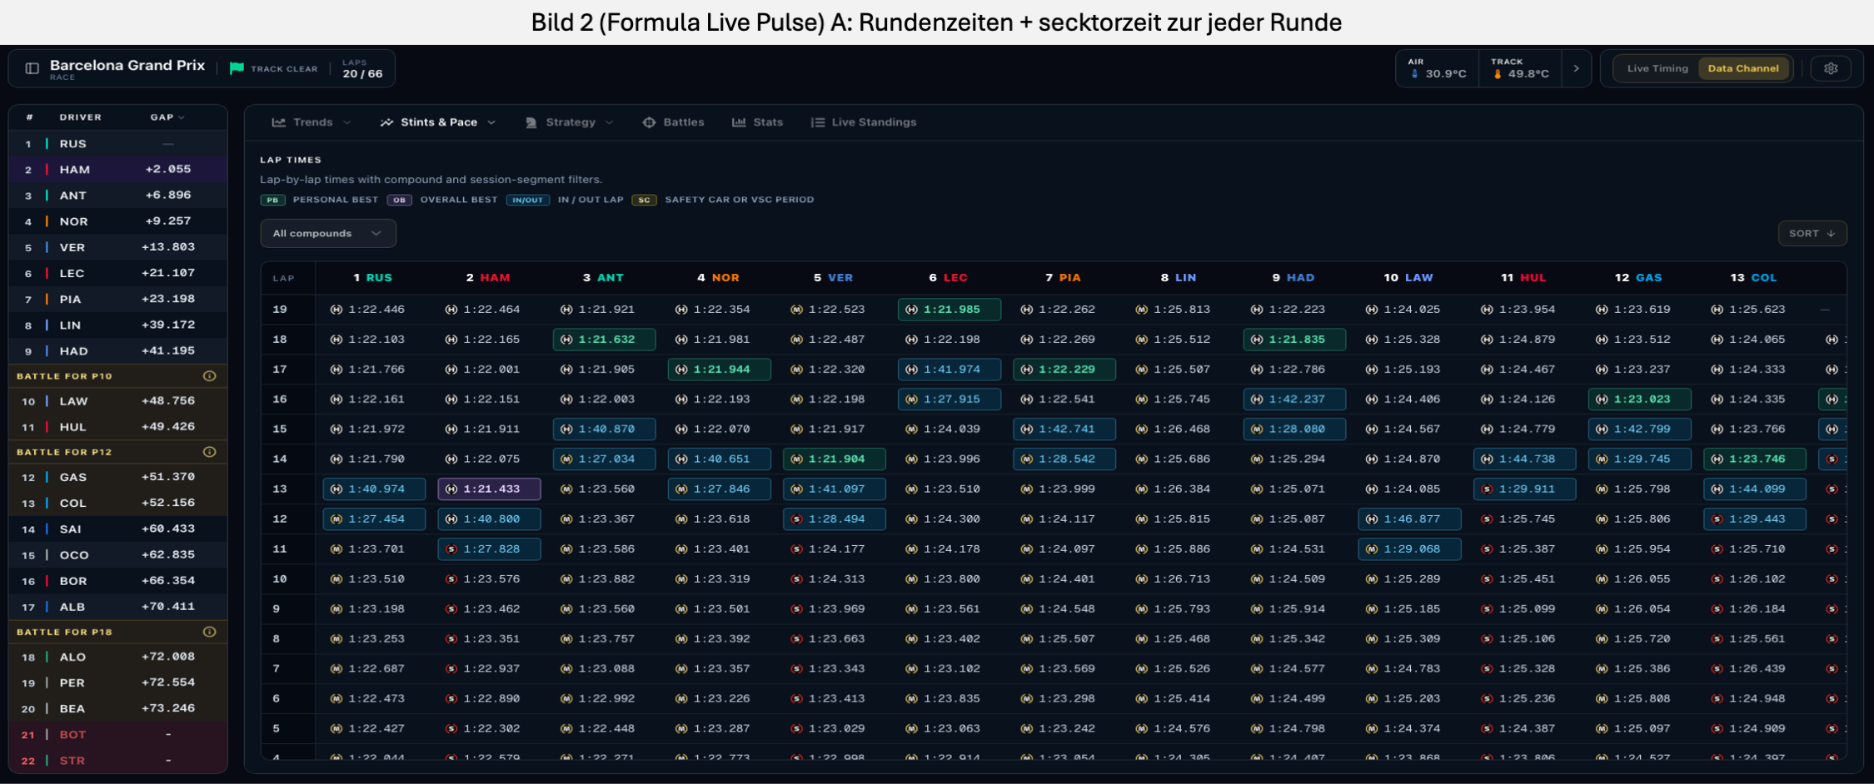Click HAM's purple overall best lap 1:21.433

click(x=490, y=489)
